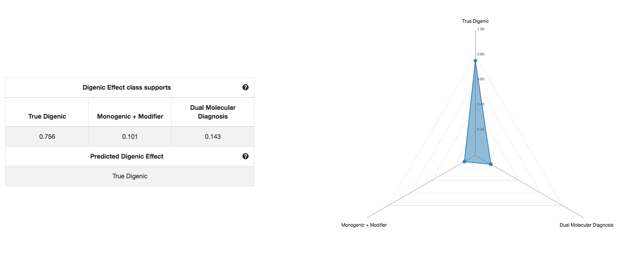This screenshot has height=253, width=631.
Task: Click the help icon beside Digenic Effect class supports
Action: 246,87
